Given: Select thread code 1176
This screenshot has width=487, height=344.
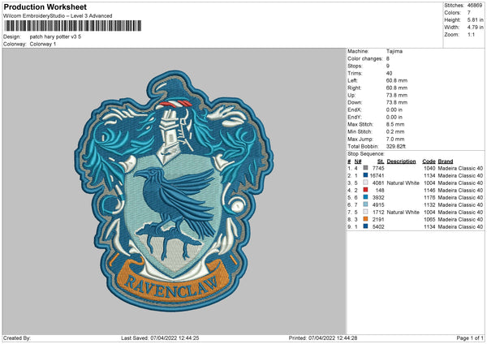Looking at the screenshot, I should tap(429, 197).
